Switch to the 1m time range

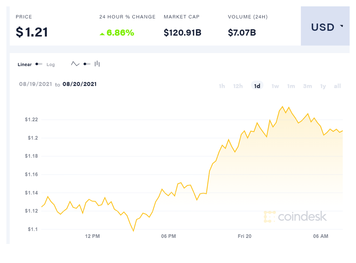tap(291, 86)
